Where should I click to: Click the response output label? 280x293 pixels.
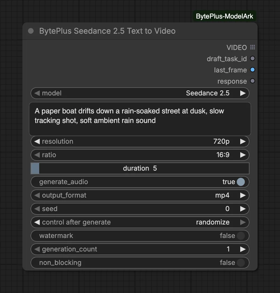tap(232, 81)
